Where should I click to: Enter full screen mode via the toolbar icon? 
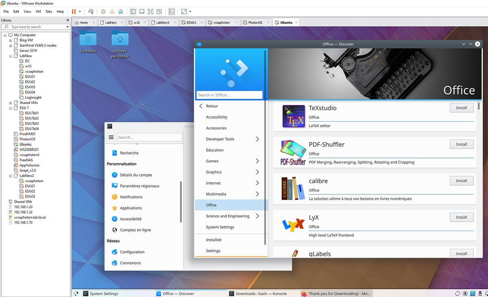[x=150, y=11]
